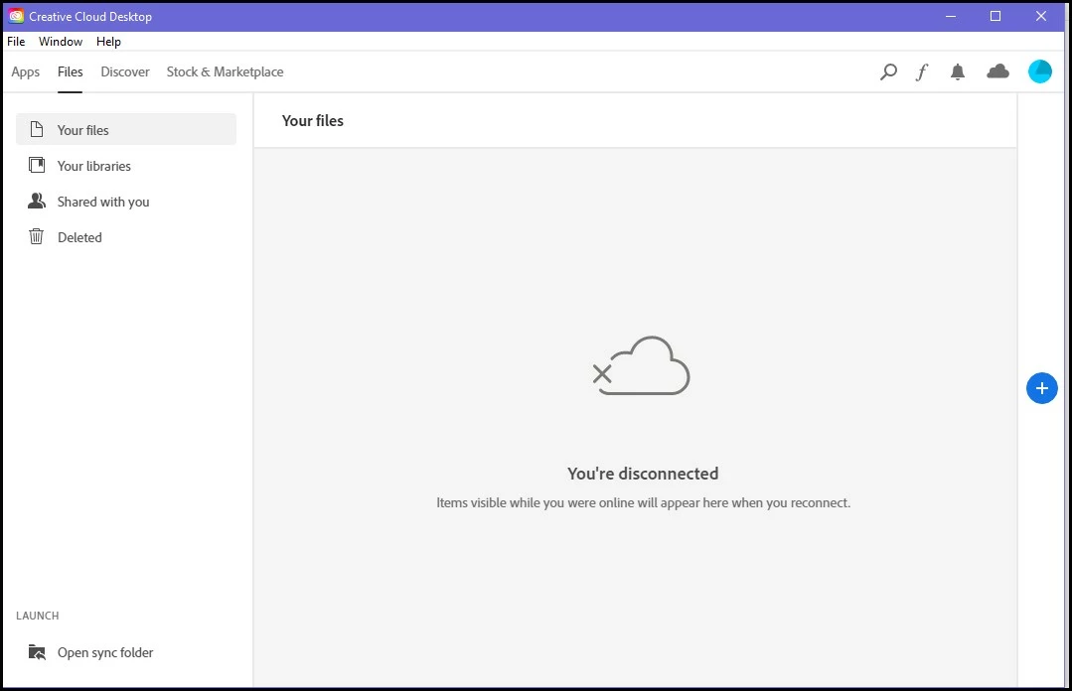Switch to the Apps tab
1072x691 pixels.
click(x=25, y=71)
